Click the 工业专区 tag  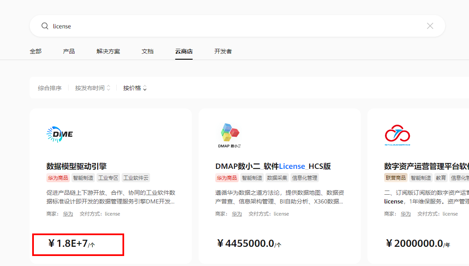pos(108,178)
